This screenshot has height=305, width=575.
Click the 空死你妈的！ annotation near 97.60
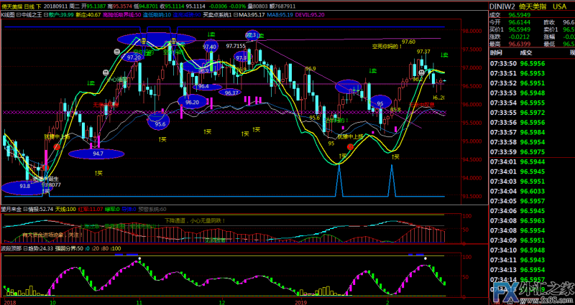(387, 46)
